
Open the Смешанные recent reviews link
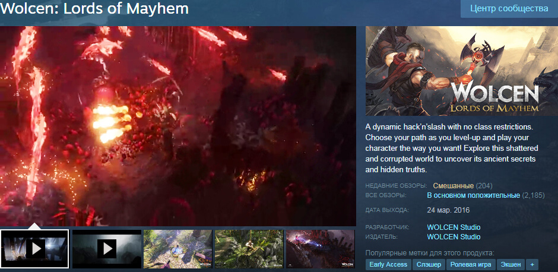(453, 186)
